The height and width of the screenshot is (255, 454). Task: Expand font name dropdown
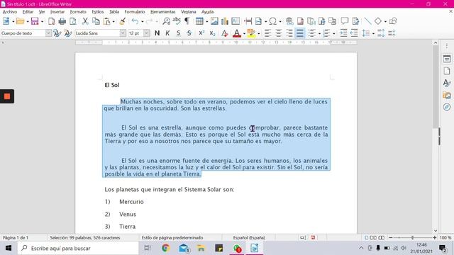click(123, 33)
